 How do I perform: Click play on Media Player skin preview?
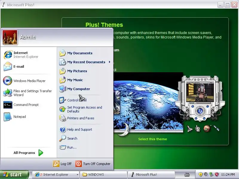tap(200, 111)
